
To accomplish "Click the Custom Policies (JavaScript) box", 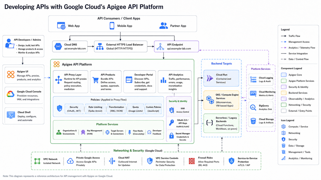I will coord(153,109).
